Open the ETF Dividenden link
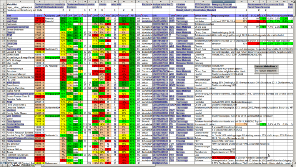 pos(202,4)
